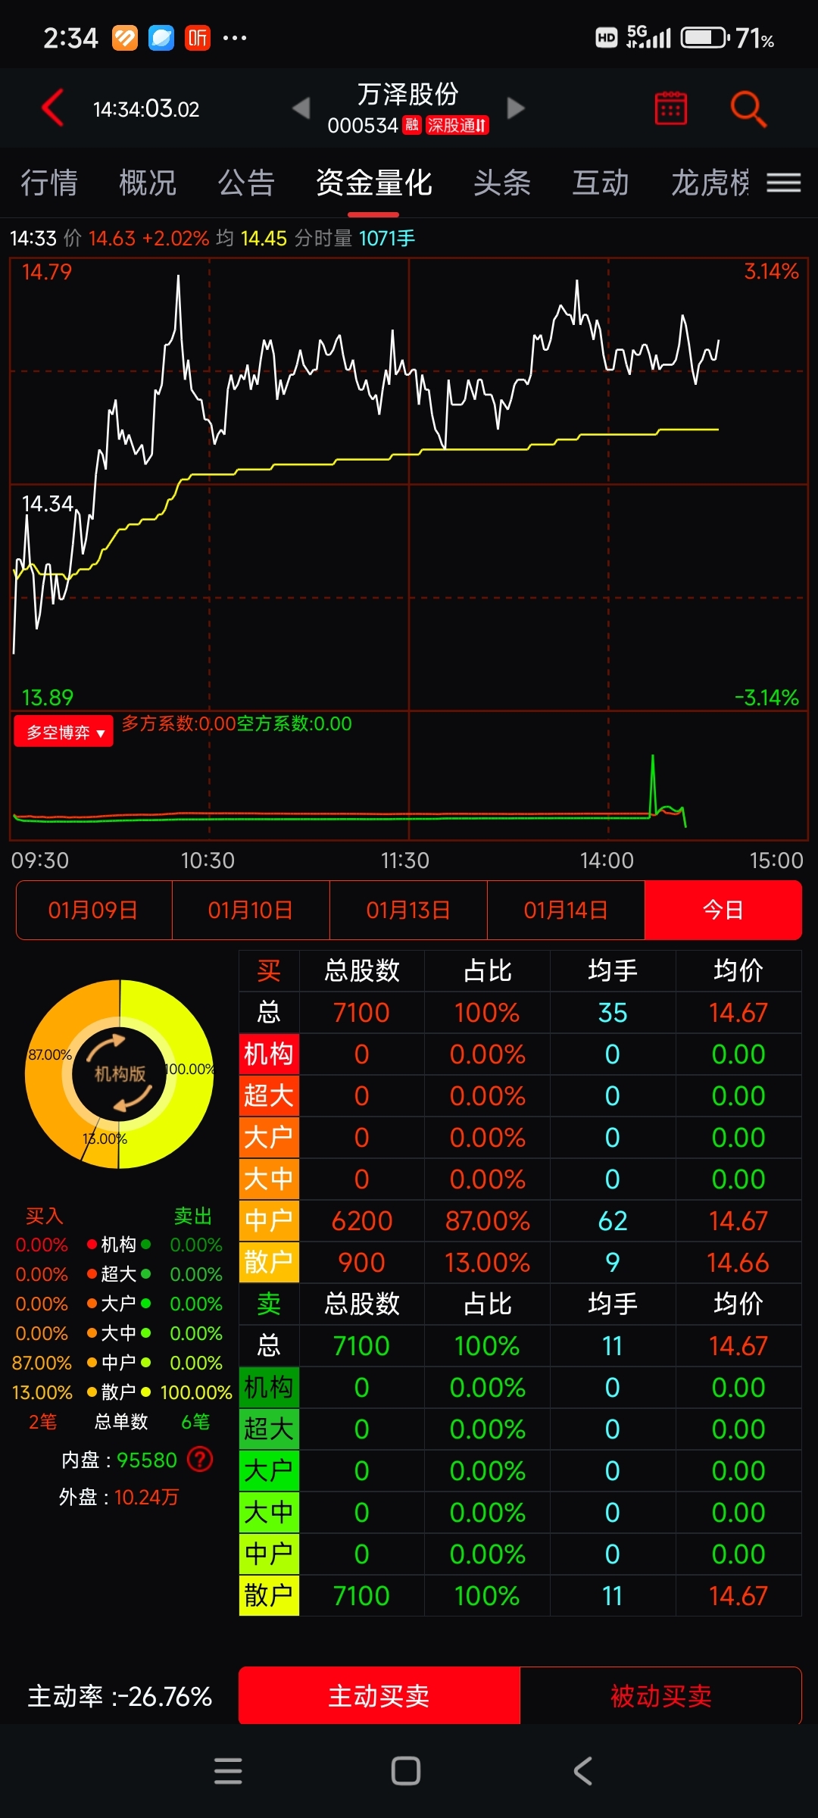
Task: Select the 主动买卖 toggle
Action: [379, 1695]
